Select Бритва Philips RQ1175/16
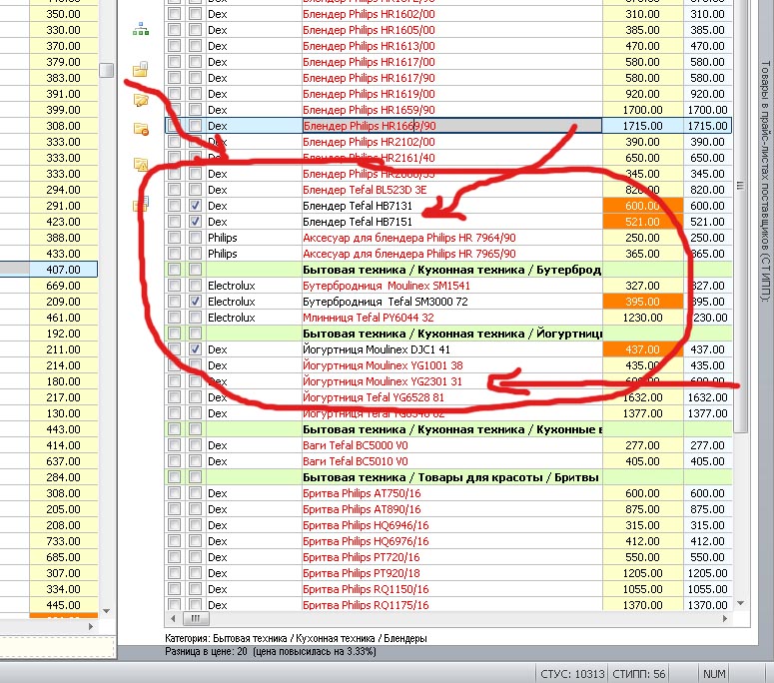This screenshot has height=683, width=774. coord(366,604)
